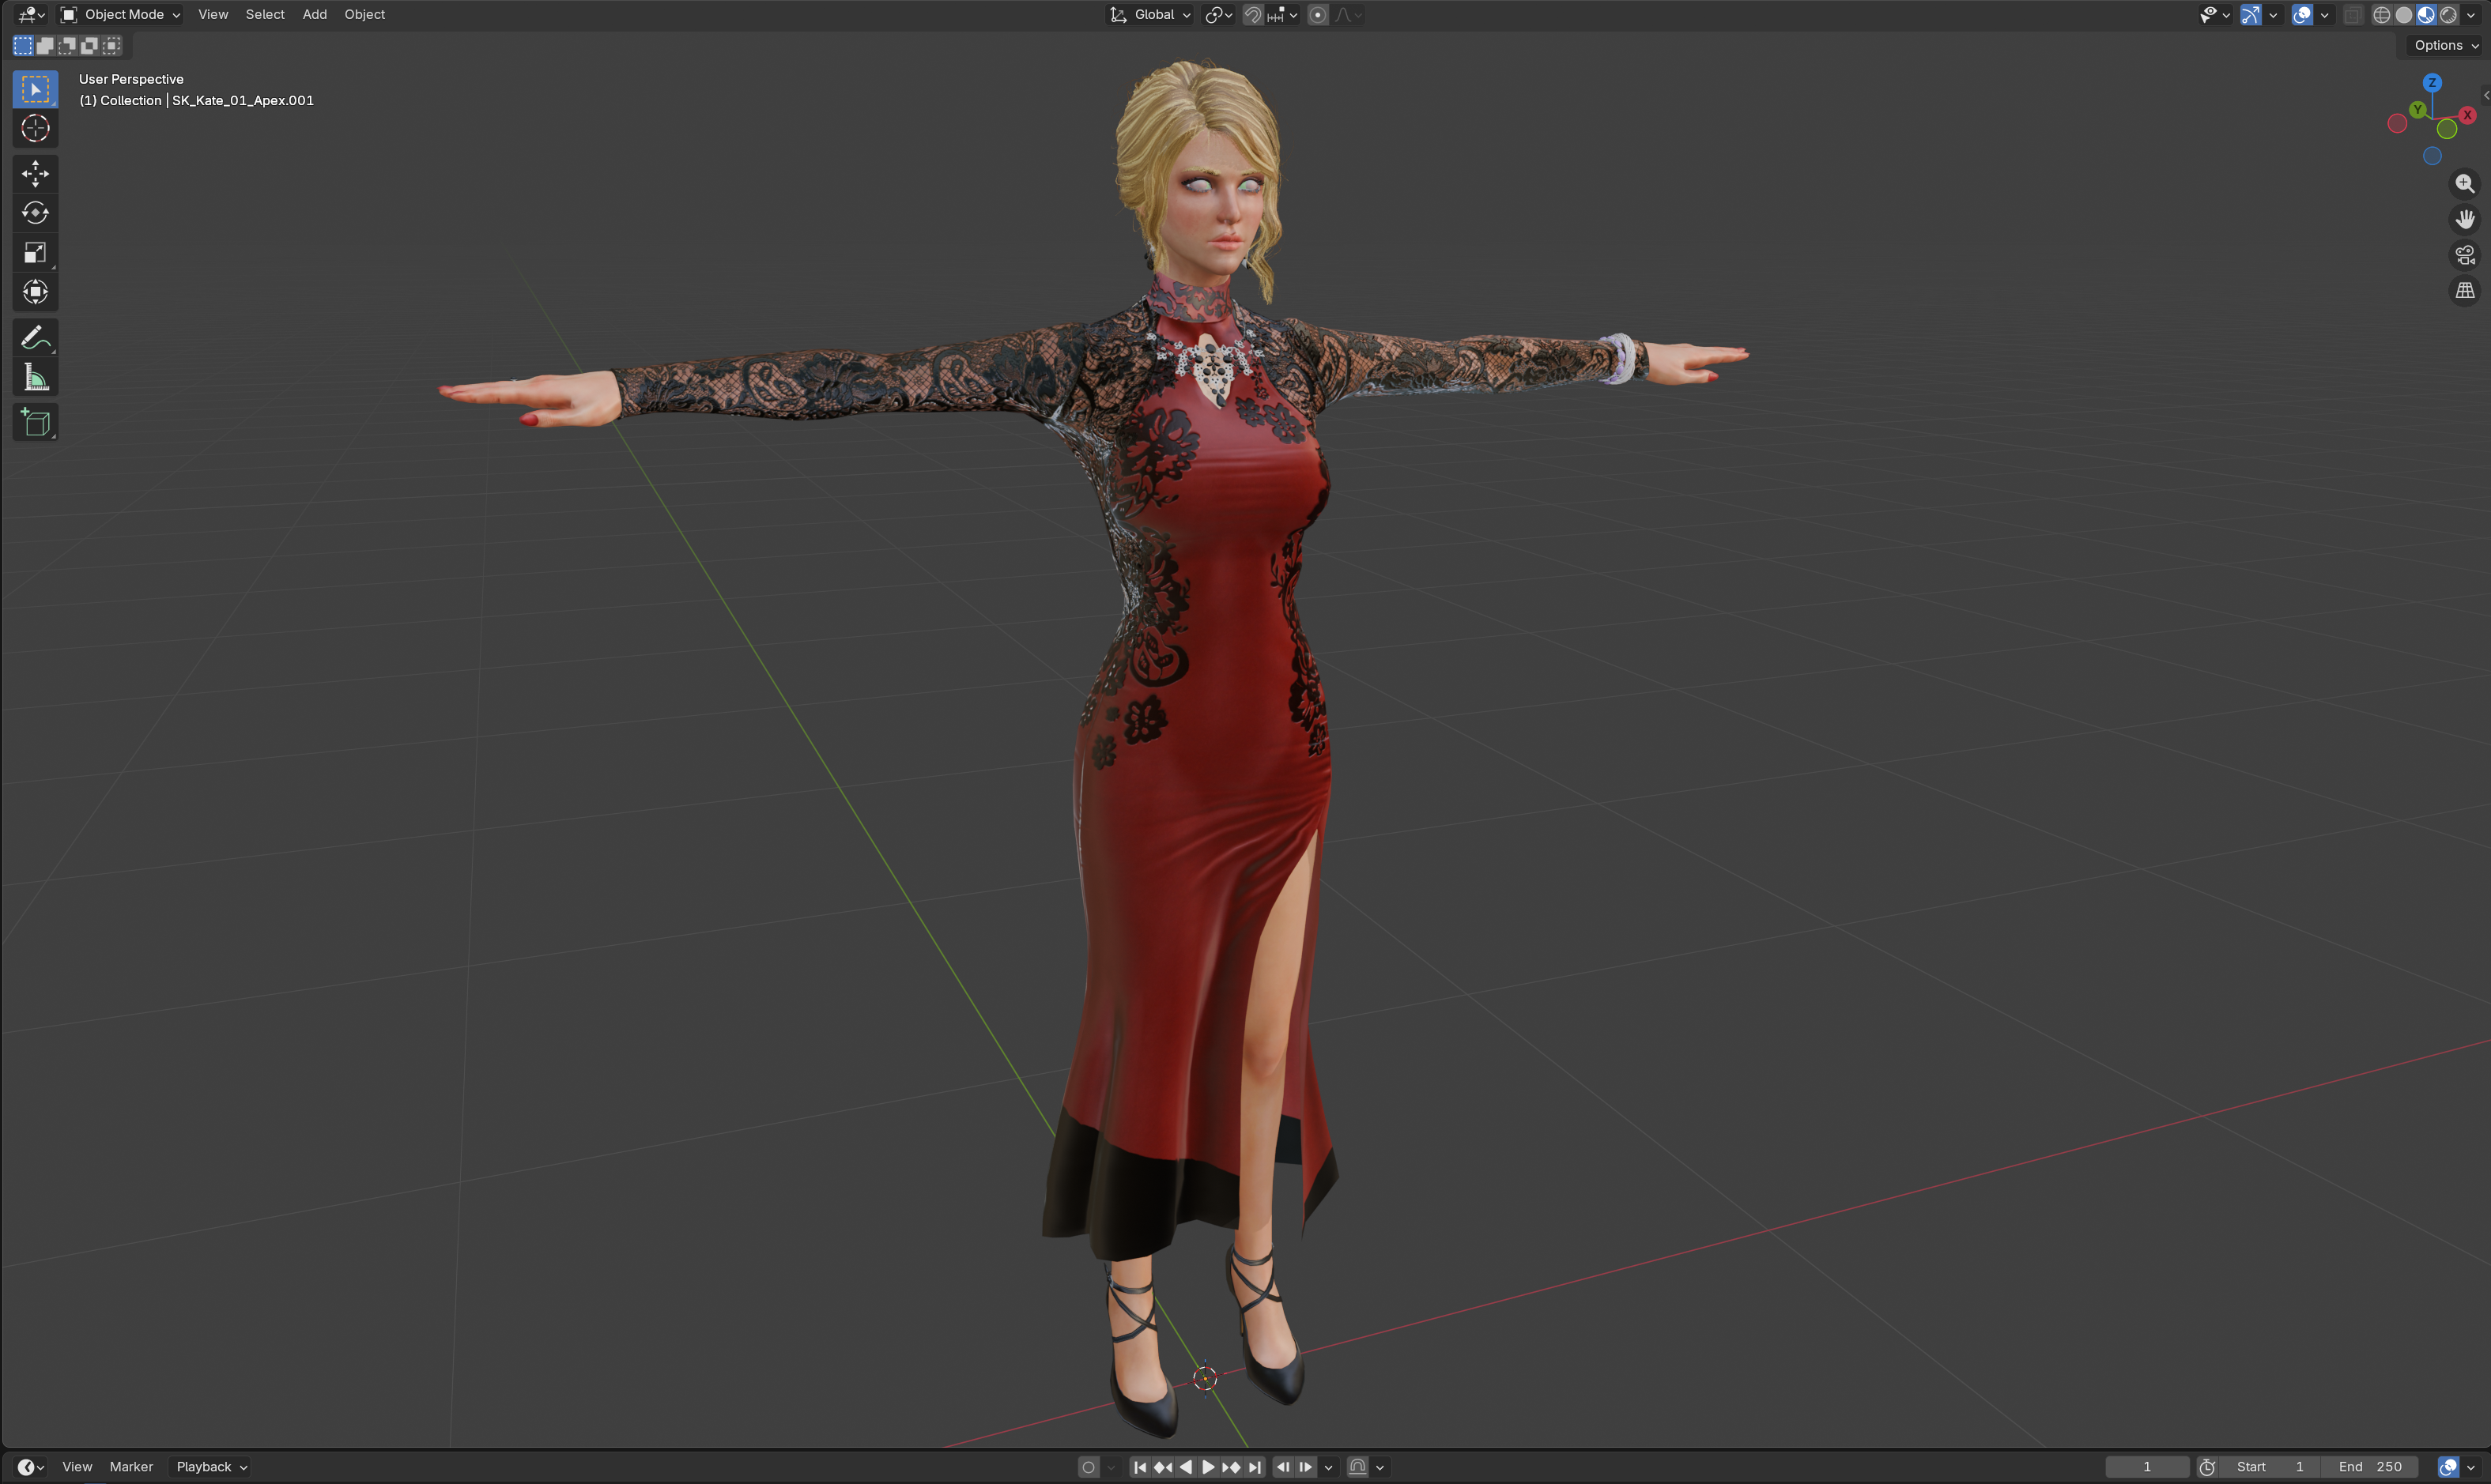Open pivot point dropdown
Image resolution: width=2491 pixels, height=1484 pixels.
point(1218,14)
